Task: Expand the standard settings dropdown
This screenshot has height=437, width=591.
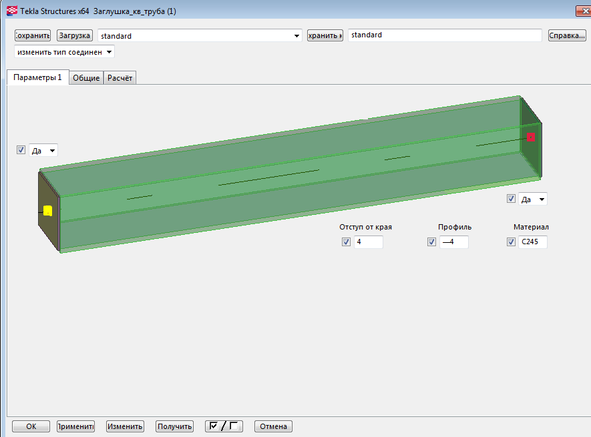Action: (x=297, y=36)
